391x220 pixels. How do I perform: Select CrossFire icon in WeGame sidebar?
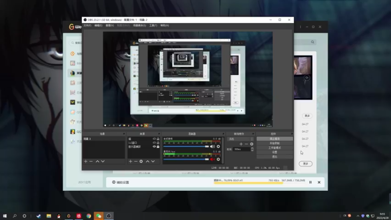click(72, 102)
